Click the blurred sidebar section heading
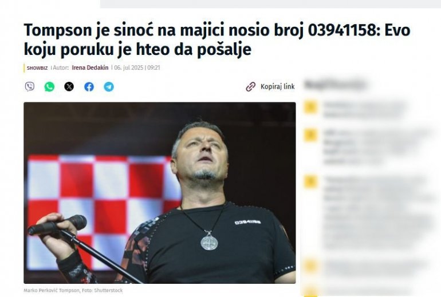Viewport: 441px width, 297px height. 334,85
